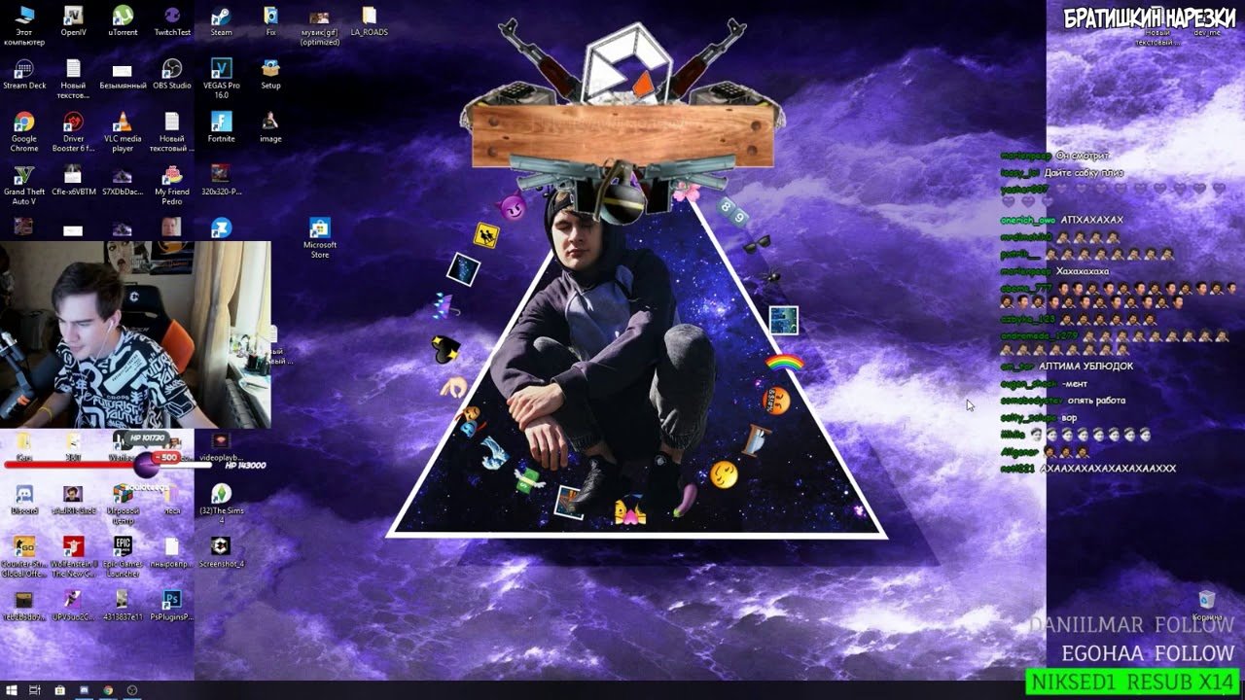This screenshot has width=1245, height=700.
Task: Open the My Friend Pedro shortcut
Action: tap(172, 176)
